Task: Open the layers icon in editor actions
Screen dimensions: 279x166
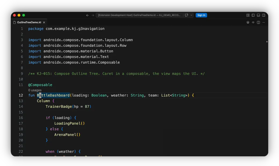Action: [248, 22]
